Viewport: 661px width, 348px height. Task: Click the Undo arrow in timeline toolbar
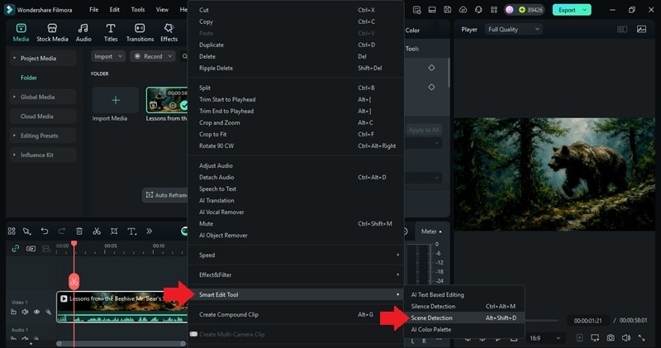(x=45, y=231)
